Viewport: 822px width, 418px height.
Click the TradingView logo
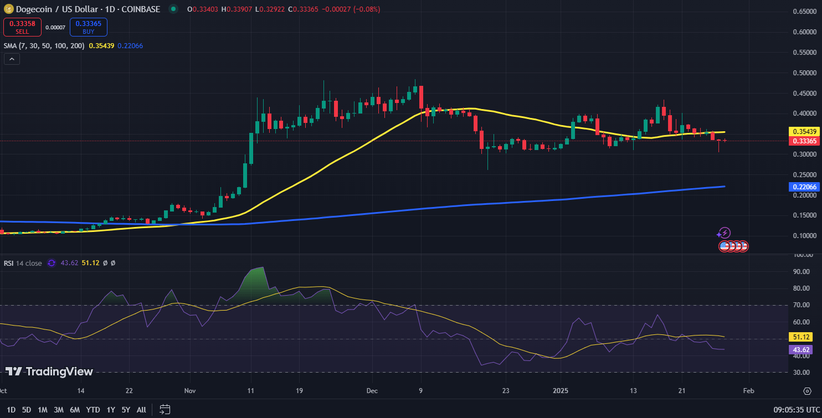(x=49, y=371)
